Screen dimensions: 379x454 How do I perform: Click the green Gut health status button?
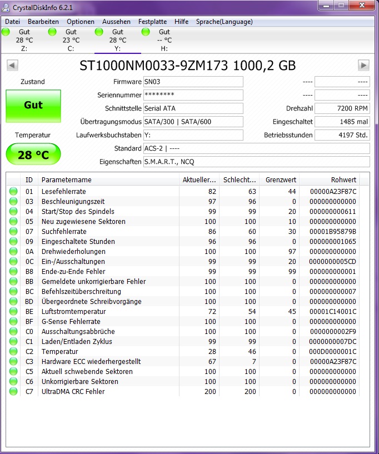[x=33, y=106]
